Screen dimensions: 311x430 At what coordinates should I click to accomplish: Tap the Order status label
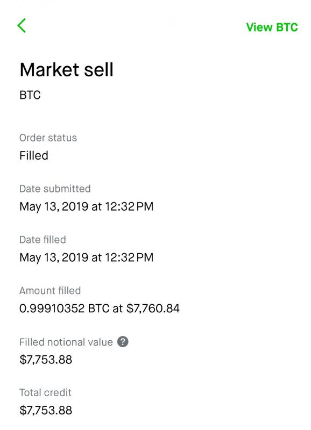(48, 138)
